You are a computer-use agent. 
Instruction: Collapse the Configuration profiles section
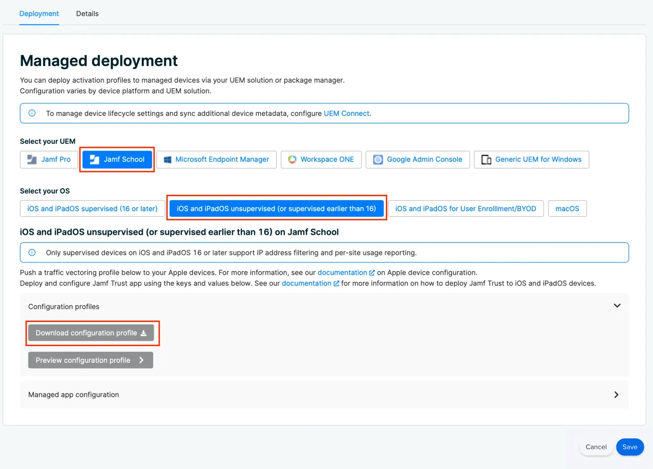[x=617, y=306]
